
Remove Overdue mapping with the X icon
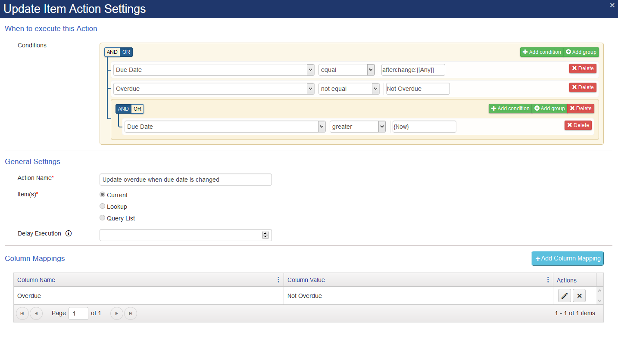[579, 296]
